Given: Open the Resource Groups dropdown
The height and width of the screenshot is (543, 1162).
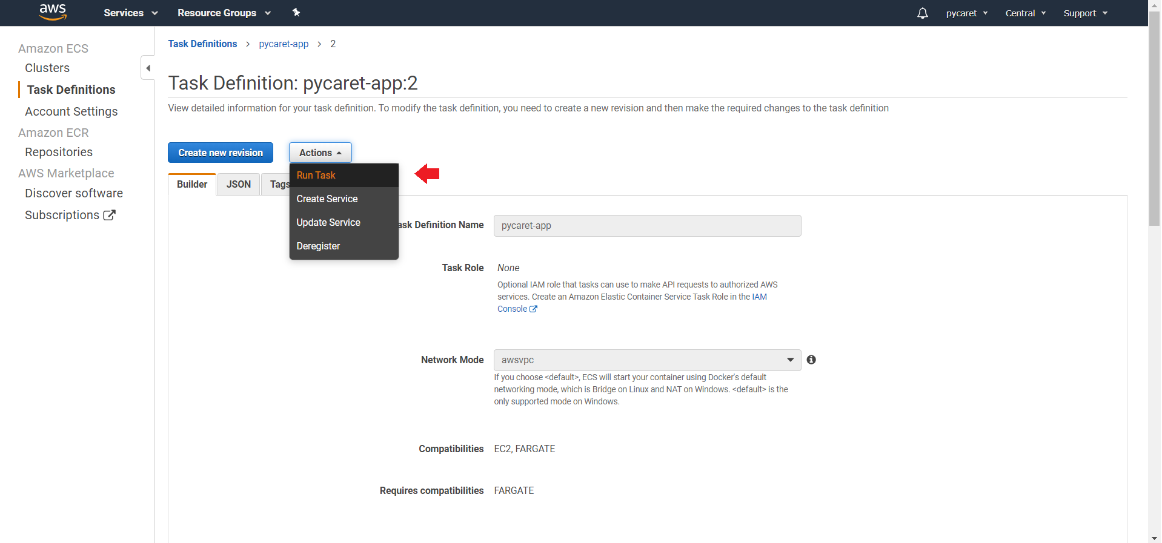Looking at the screenshot, I should tap(224, 13).
